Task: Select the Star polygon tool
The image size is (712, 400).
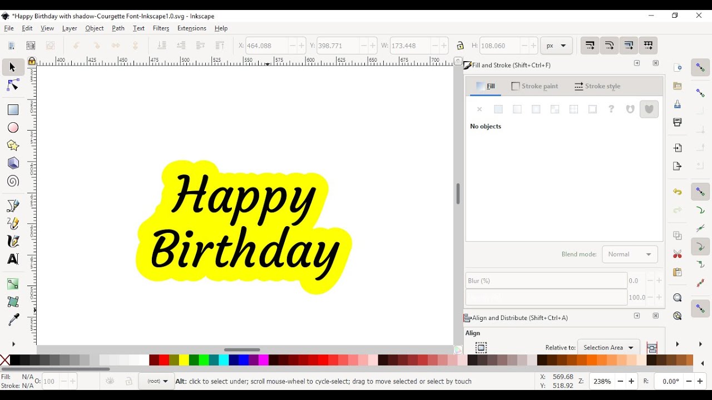Action: (13, 146)
